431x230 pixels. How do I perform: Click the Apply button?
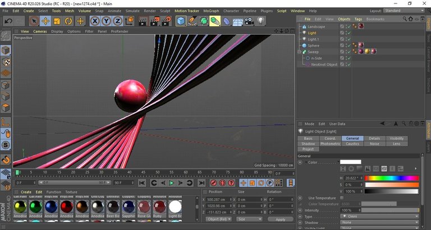(x=281, y=219)
